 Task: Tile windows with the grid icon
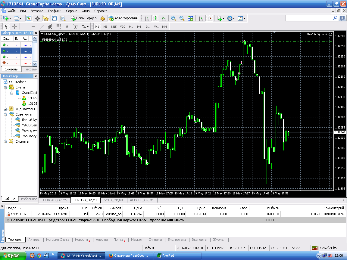coord(190,18)
